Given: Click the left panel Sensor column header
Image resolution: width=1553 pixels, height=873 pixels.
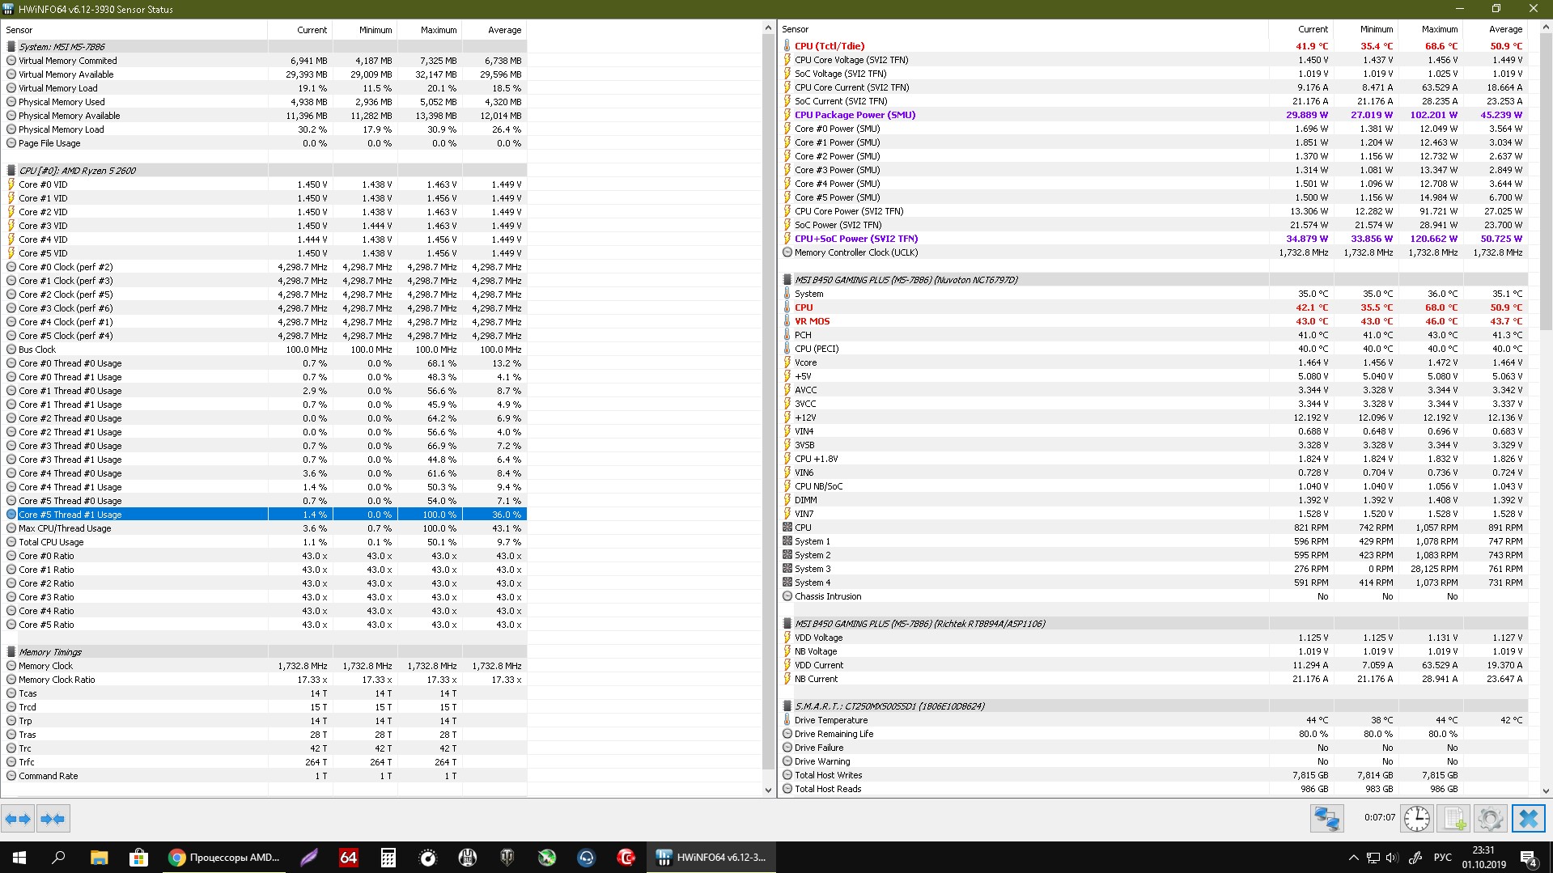Looking at the screenshot, I should tap(134, 30).
